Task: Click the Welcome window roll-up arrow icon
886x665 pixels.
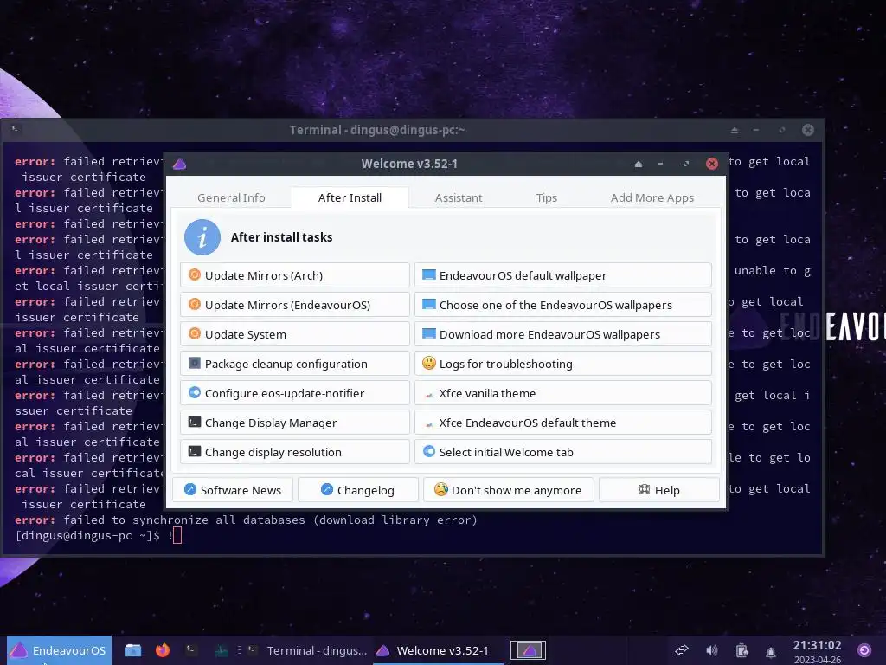Action: point(639,164)
